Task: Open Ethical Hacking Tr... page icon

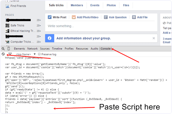Action: [7, 31]
